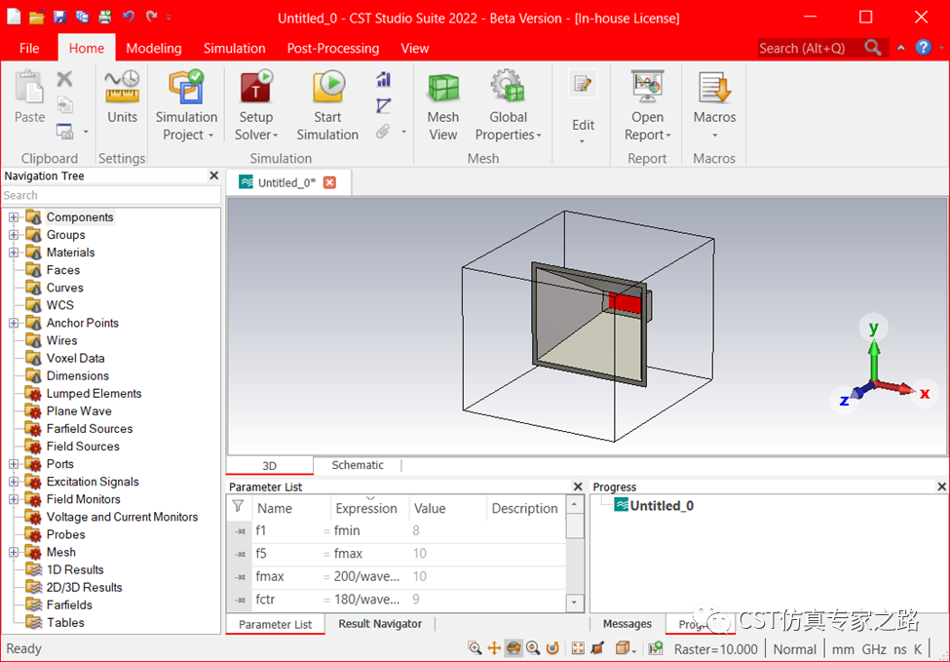Click the Print icon in quick access toolbar

105,17
